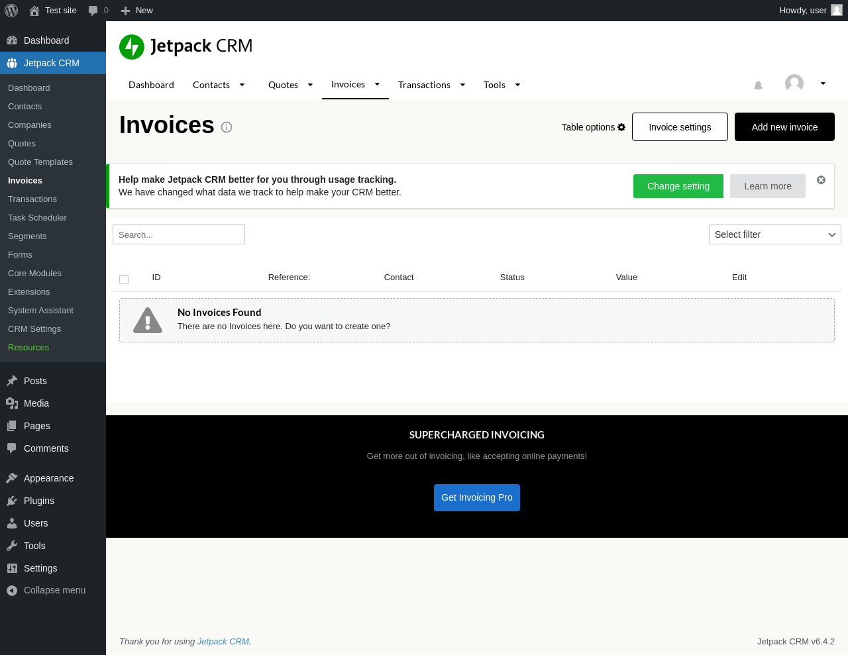The image size is (848, 655).
Task: Expand the Quotes menu dropdown arrow
Action: pos(310,85)
